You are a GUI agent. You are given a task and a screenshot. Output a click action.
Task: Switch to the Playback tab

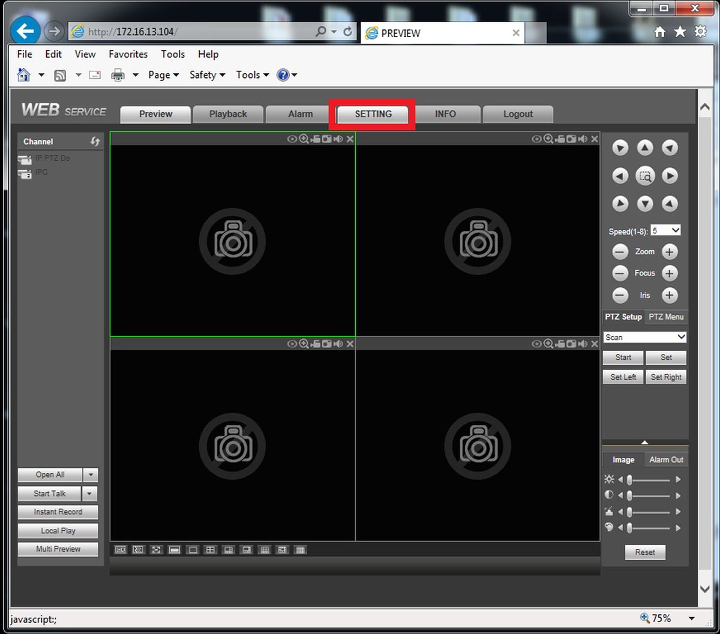(228, 114)
